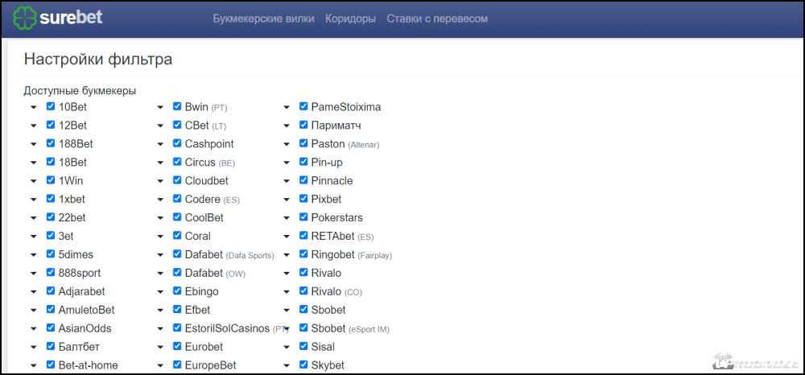The image size is (805, 375).
Task: Toggle the Cloudbet checkbox
Action: pyautogui.click(x=176, y=180)
